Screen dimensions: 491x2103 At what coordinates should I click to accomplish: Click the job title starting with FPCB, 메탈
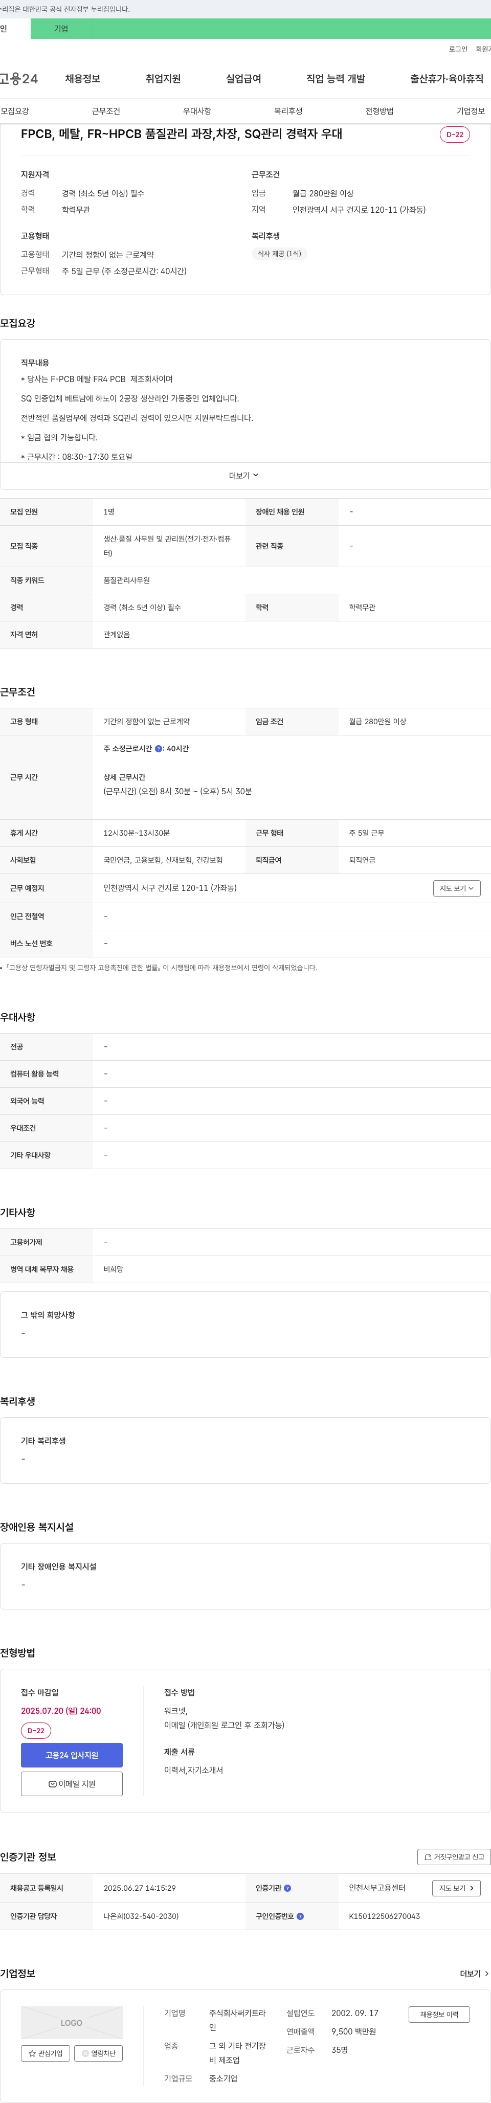[182, 134]
